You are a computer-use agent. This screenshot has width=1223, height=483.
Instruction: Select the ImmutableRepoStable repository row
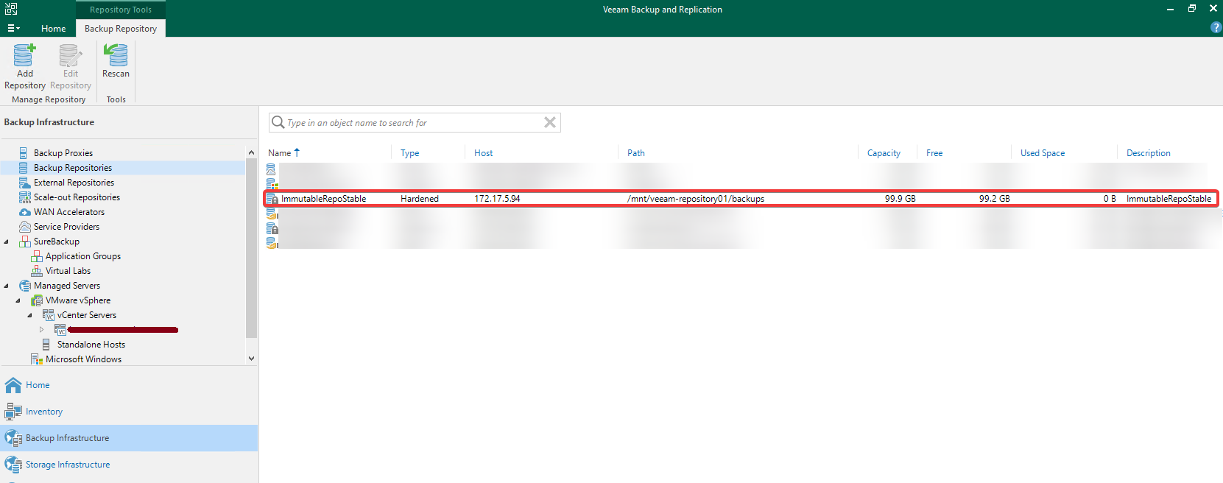[741, 199]
